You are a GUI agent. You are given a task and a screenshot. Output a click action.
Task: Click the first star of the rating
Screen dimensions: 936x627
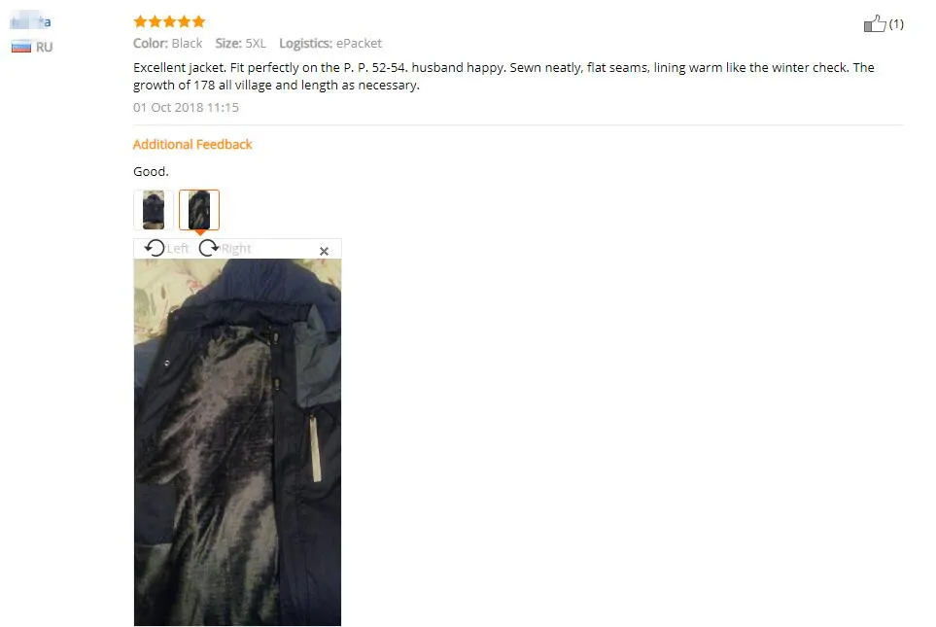[140, 21]
